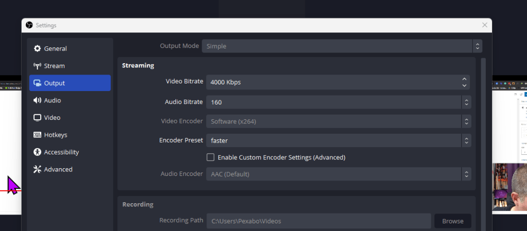Click the webcam thumbnail behind Settings
The image size is (527, 231).
509,187
